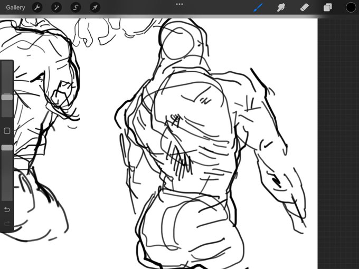359x269 pixels.
Task: Select the Eraser tool
Action: [304, 7]
